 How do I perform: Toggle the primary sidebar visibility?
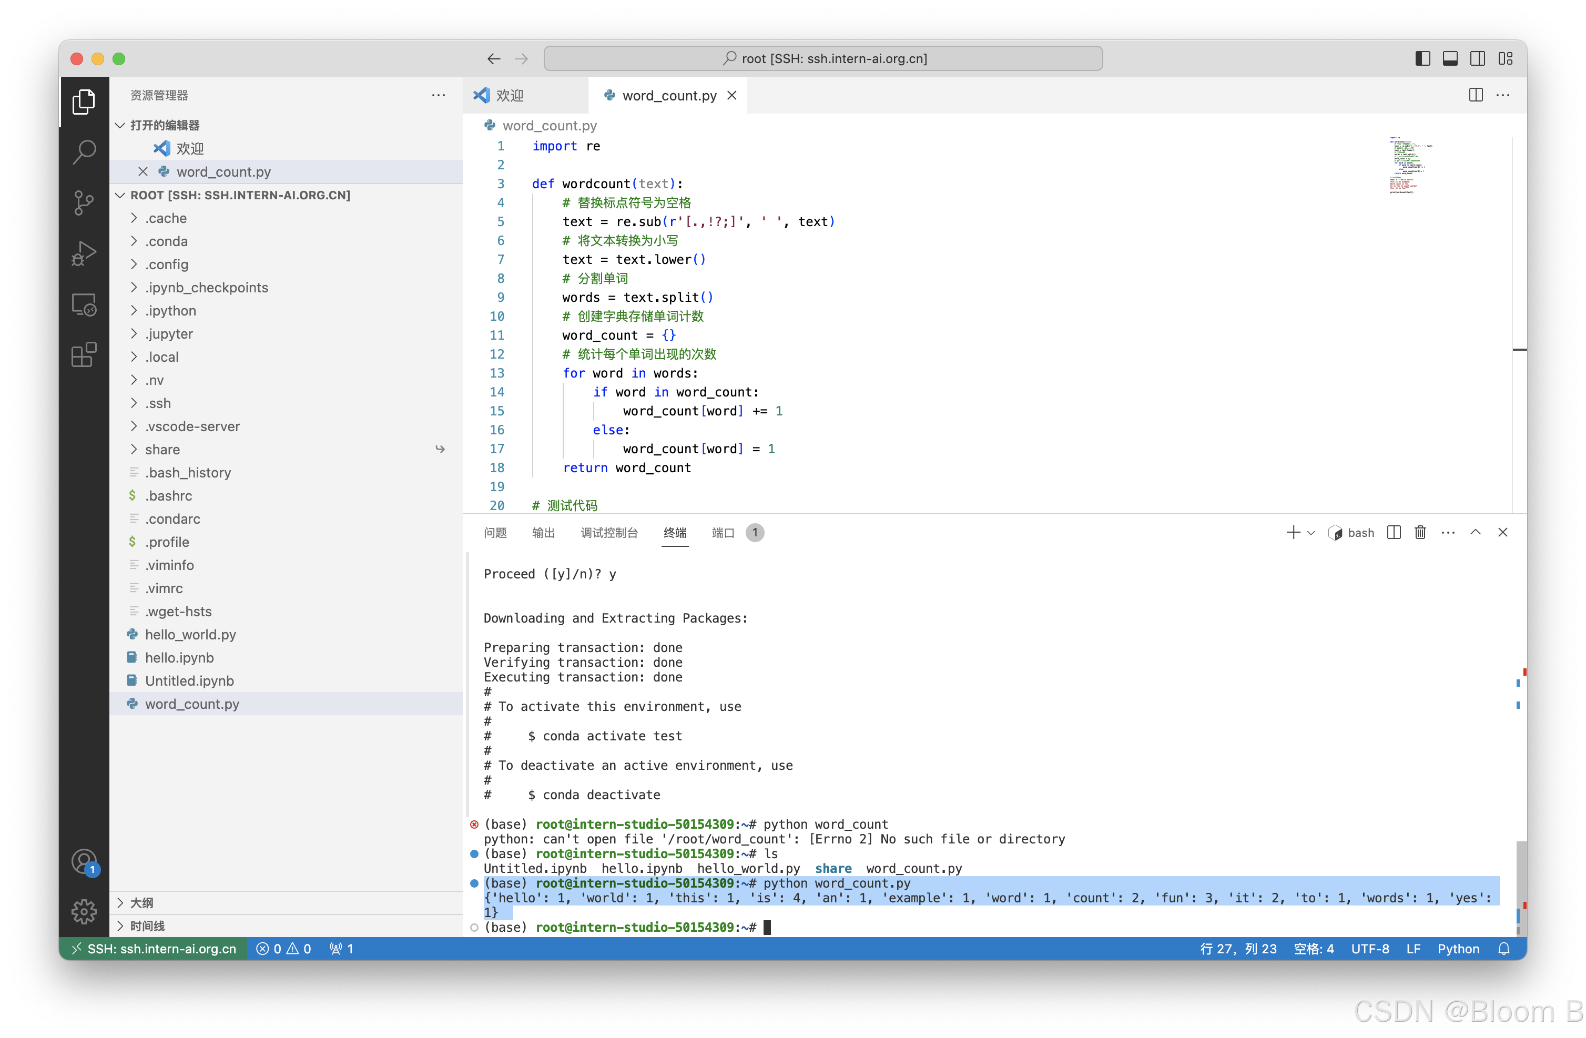coord(1422,58)
